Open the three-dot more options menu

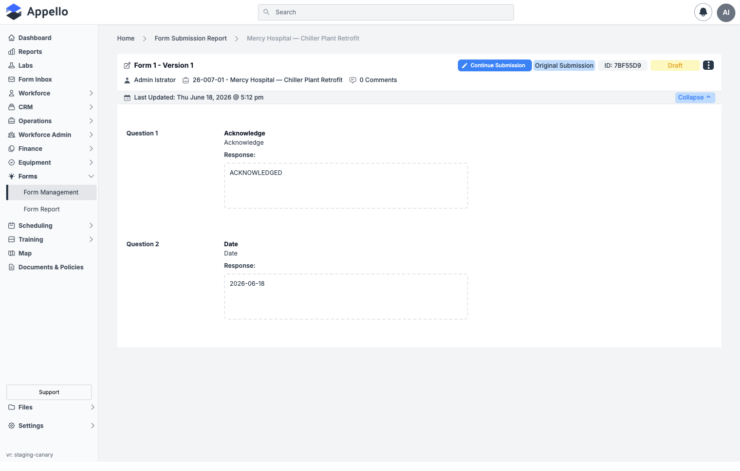(x=708, y=65)
